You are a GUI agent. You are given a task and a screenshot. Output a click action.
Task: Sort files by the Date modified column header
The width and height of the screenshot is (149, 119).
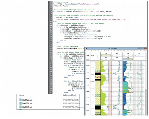(69, 95)
